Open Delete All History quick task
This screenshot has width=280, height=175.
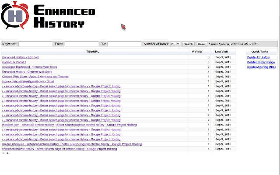click(258, 57)
